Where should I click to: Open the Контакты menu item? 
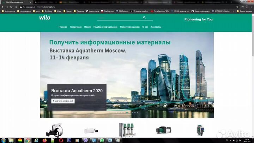(156, 27)
